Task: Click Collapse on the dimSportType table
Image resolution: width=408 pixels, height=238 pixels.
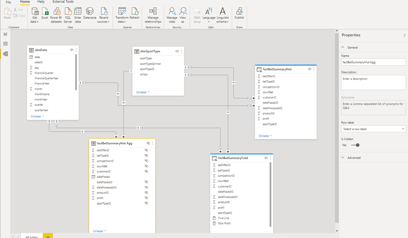Action: click(x=142, y=92)
